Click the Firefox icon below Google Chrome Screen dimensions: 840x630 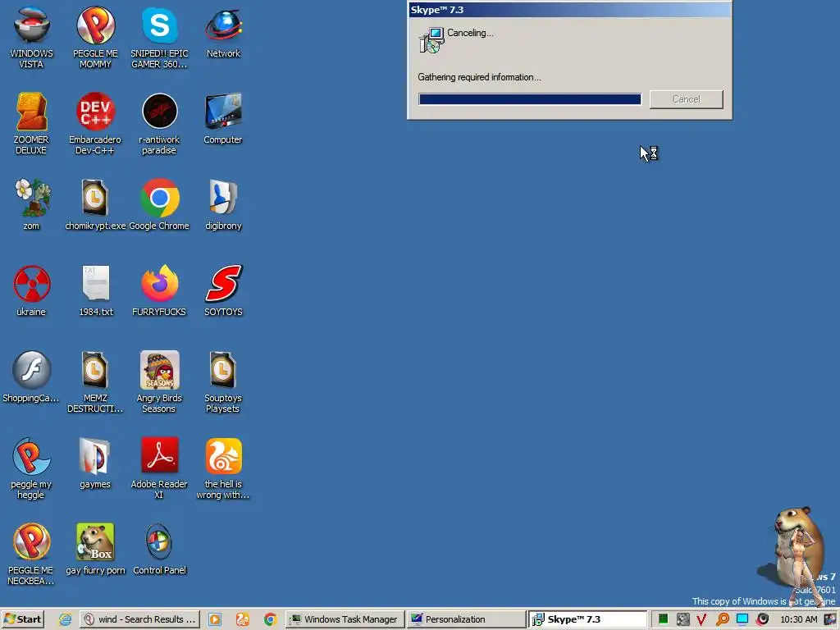click(x=159, y=291)
